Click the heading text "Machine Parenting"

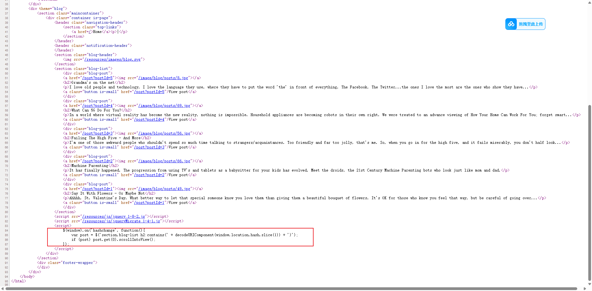(x=90, y=166)
